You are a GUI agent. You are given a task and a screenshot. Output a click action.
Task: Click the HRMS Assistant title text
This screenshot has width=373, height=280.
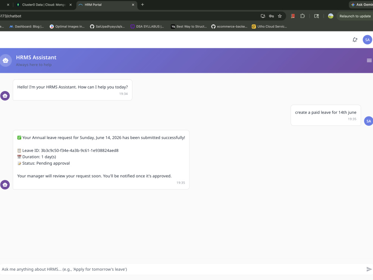(x=36, y=57)
